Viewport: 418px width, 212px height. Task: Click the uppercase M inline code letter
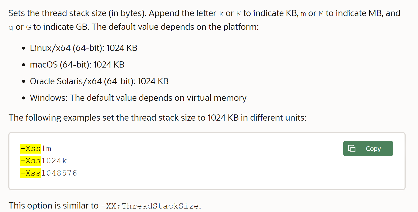[321, 14]
